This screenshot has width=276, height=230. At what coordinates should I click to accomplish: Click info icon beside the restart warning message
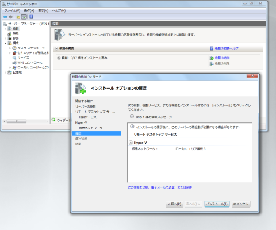pos(132,126)
